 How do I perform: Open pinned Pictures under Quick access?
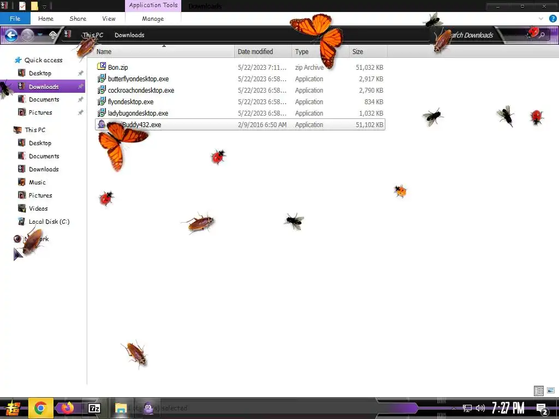pos(40,112)
